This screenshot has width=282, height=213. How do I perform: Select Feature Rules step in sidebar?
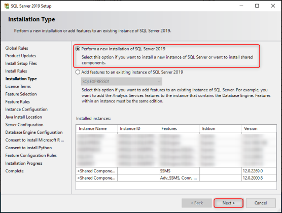click(18, 102)
